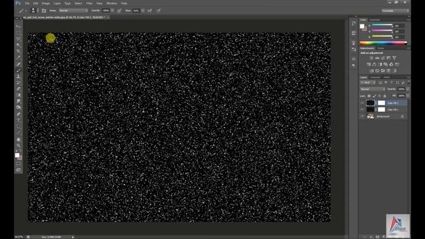The height and width of the screenshot is (239, 425).
Task: Switch to the Paths tab
Action: (x=386, y=77)
